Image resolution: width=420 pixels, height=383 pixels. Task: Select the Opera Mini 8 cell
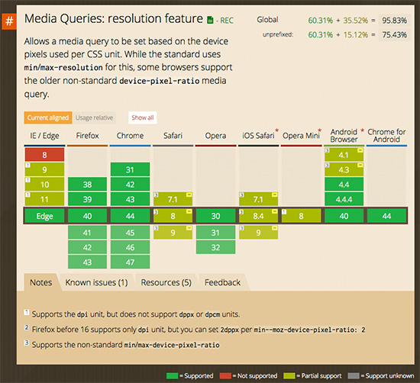(302, 216)
